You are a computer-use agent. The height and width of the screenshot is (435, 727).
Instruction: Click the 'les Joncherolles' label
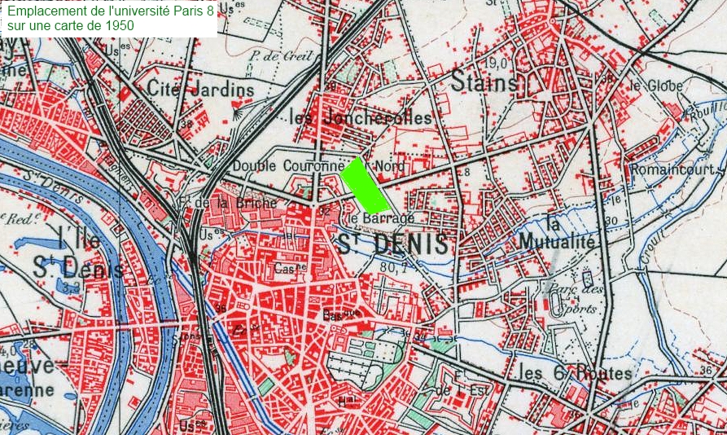point(361,117)
